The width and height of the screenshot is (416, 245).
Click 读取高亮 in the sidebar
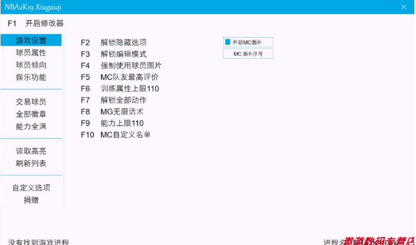pos(31,151)
